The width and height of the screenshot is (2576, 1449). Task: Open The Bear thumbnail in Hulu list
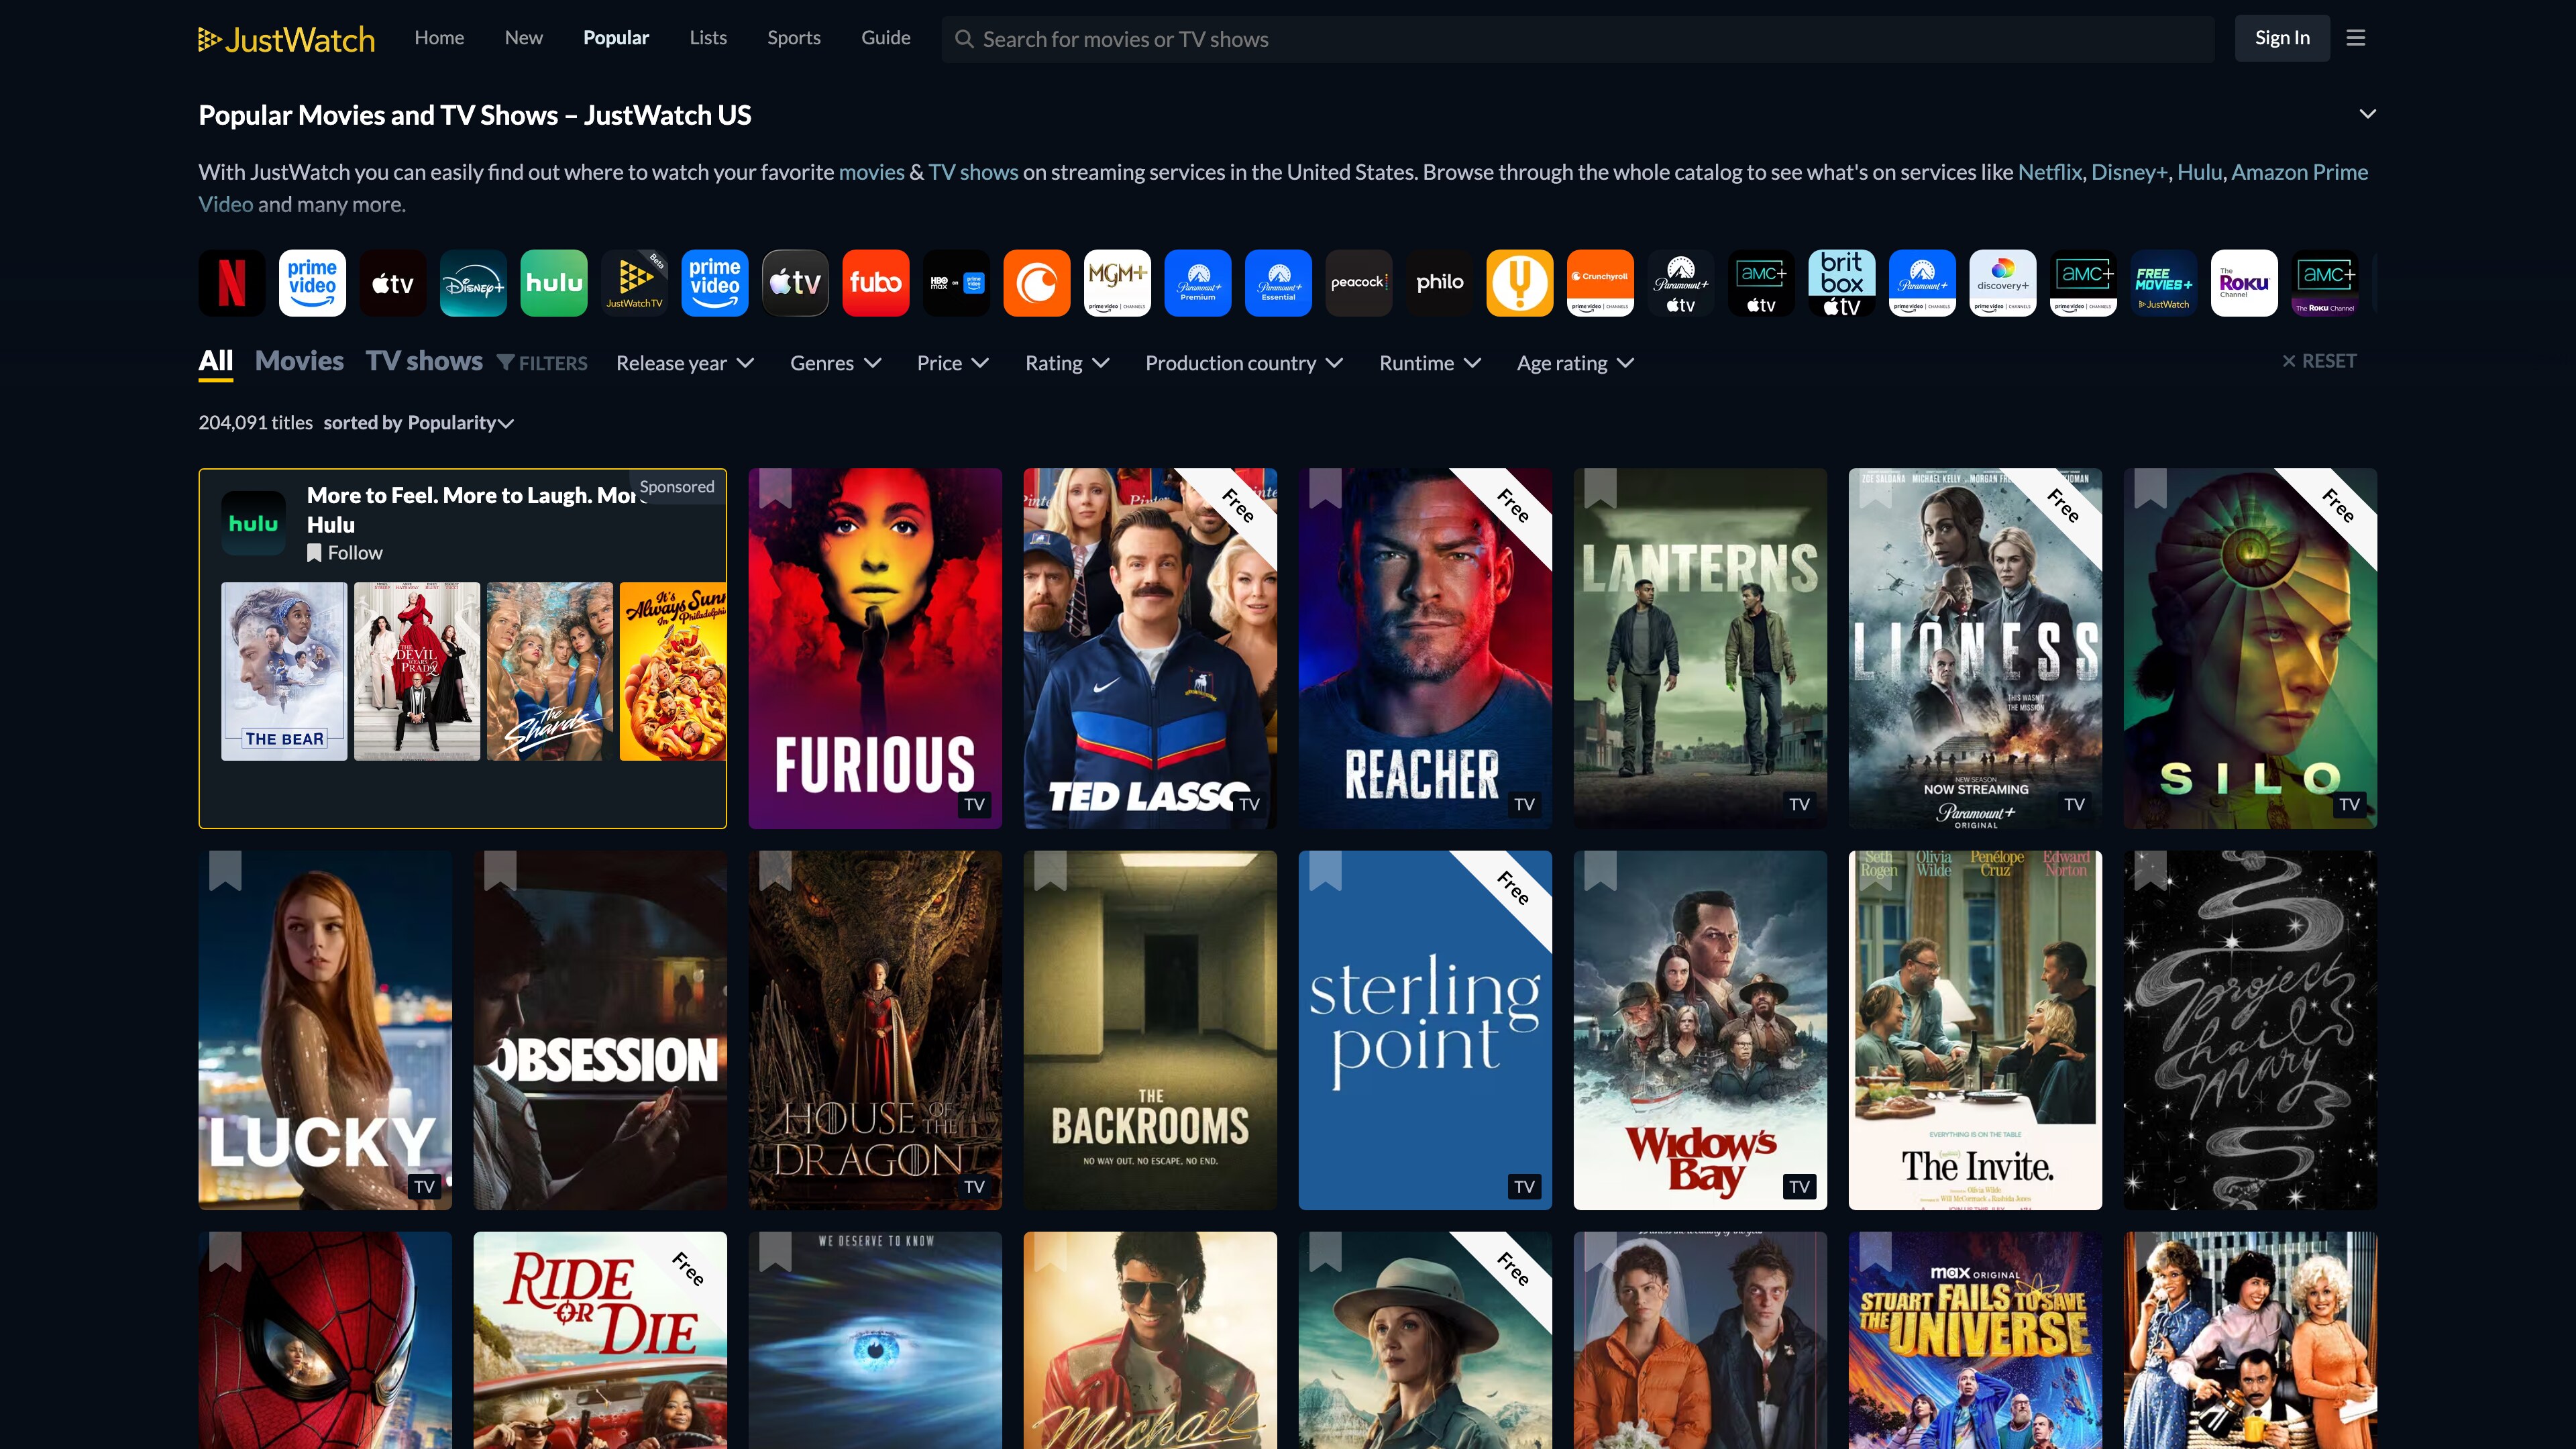coord(284,671)
